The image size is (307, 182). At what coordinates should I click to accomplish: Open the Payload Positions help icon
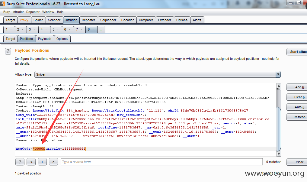8,51
